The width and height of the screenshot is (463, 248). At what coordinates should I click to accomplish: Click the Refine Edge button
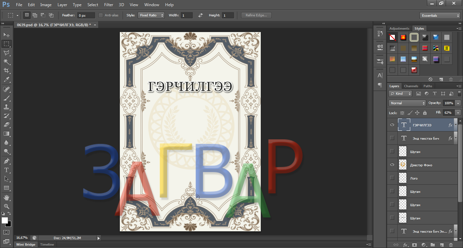[x=256, y=15]
